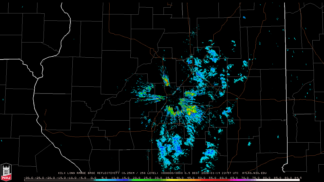The image size is (324, 182).
Task: Click the 50.0 label on the color scale
Action: (x=202, y=178)
